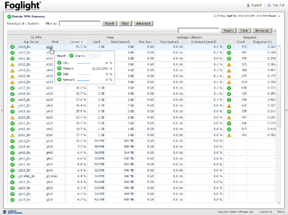This screenshot has width=288, height=215.
Task: Click the first Alarms count box in the popup
Action: click(89, 55)
